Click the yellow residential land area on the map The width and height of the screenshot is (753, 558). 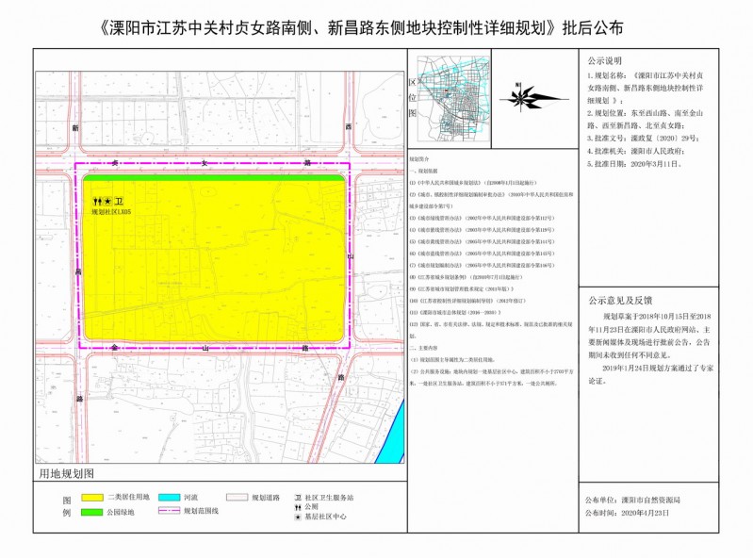coord(214,261)
